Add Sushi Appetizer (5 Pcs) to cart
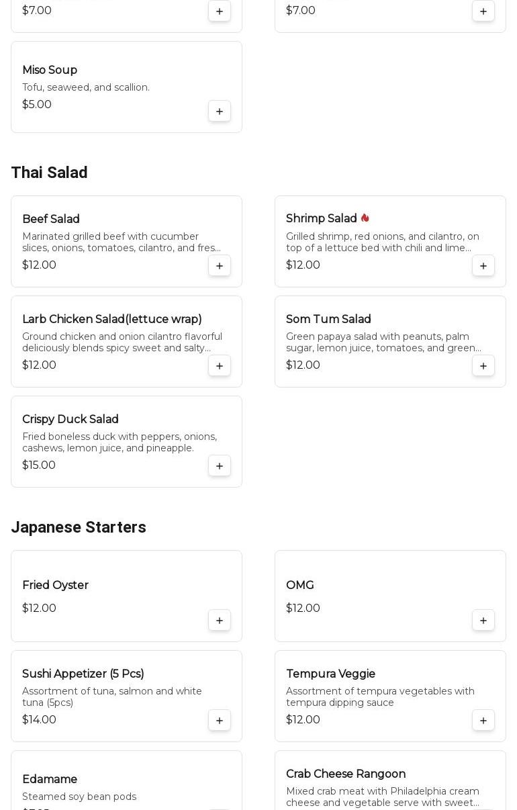 click(x=220, y=721)
